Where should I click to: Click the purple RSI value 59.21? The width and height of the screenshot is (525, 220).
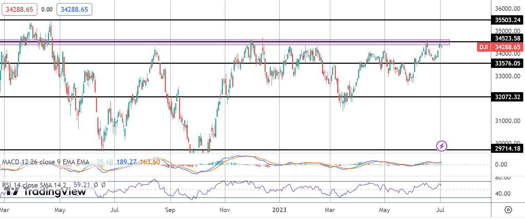coord(82,185)
